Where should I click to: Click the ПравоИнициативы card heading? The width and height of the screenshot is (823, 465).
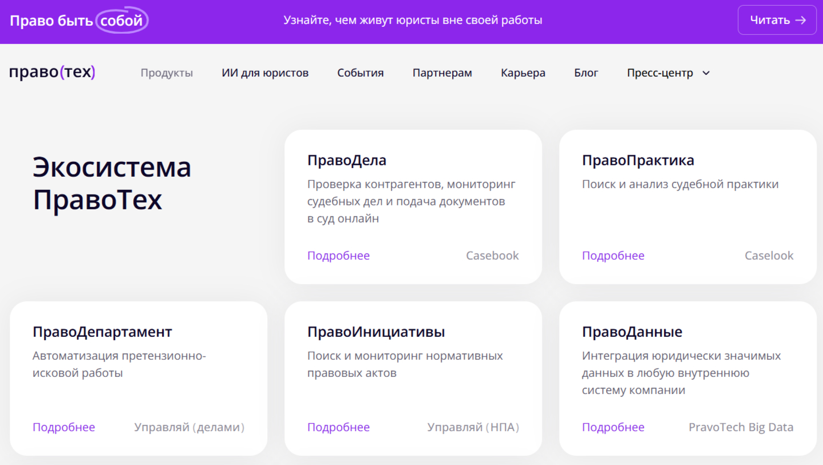tap(376, 332)
